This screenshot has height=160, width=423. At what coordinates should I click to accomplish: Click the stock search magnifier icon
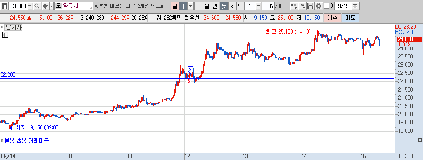click(x=37, y=6)
